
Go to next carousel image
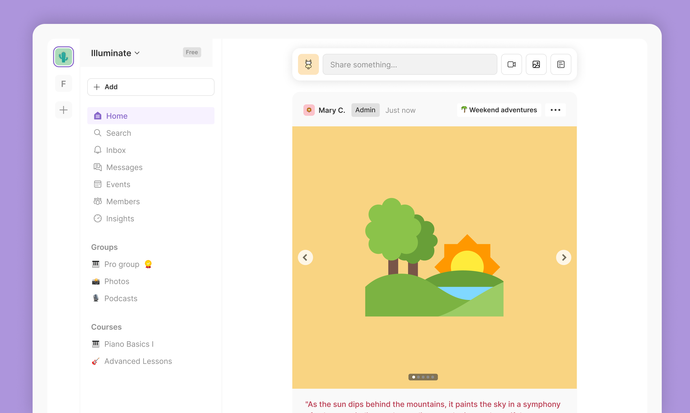pyautogui.click(x=563, y=257)
